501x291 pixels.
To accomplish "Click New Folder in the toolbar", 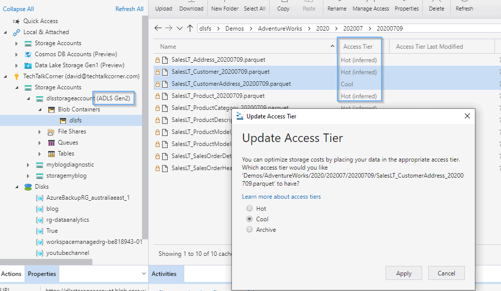I will 224,9.
